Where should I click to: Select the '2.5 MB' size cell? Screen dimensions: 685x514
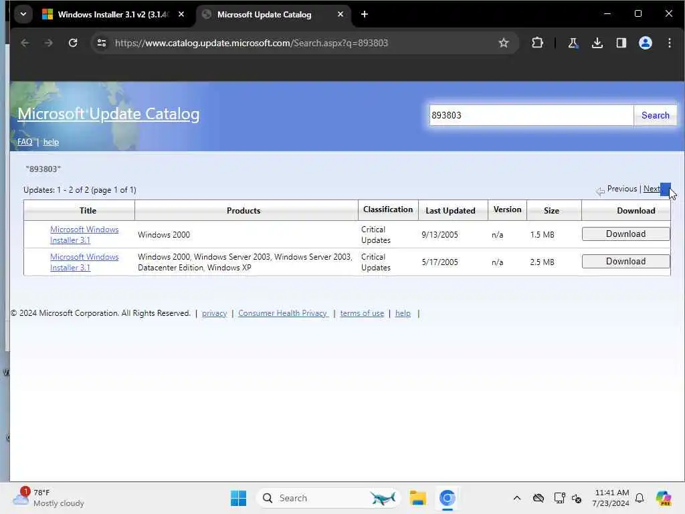[542, 262]
